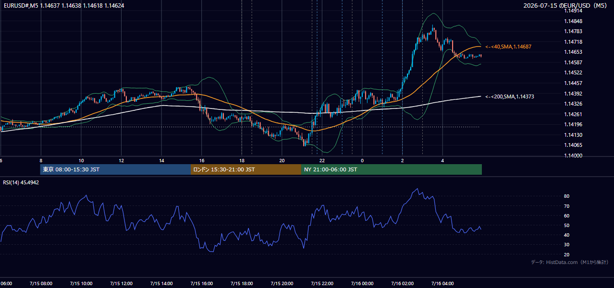This screenshot has height=288, width=614.
Task: Click hour label 18 on price chart axis
Action: (x=242, y=160)
